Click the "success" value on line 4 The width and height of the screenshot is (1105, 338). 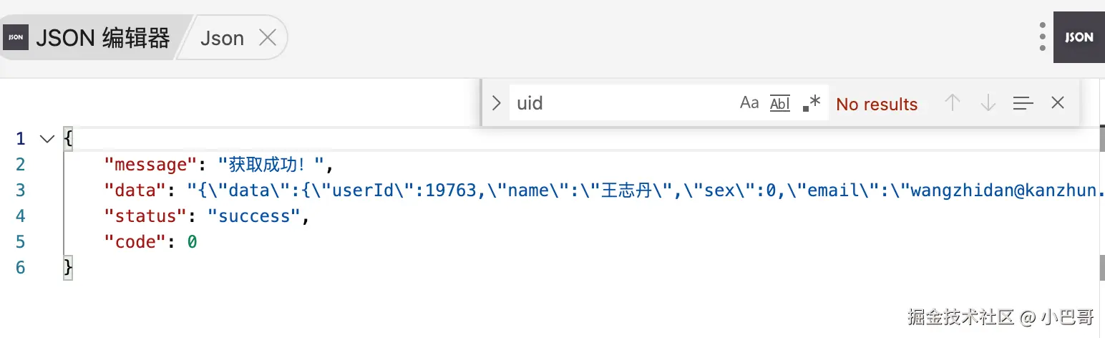click(254, 216)
